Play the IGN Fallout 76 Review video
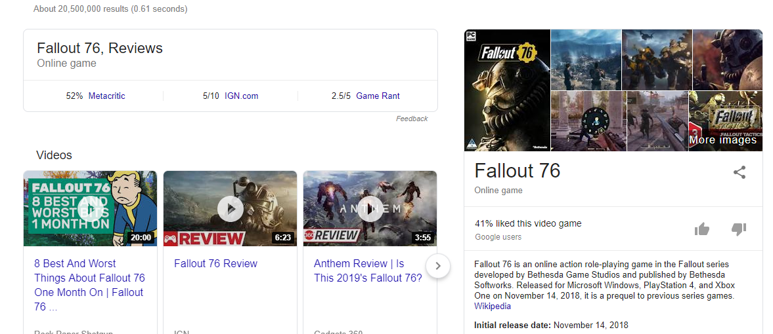773x334 pixels. (231, 208)
